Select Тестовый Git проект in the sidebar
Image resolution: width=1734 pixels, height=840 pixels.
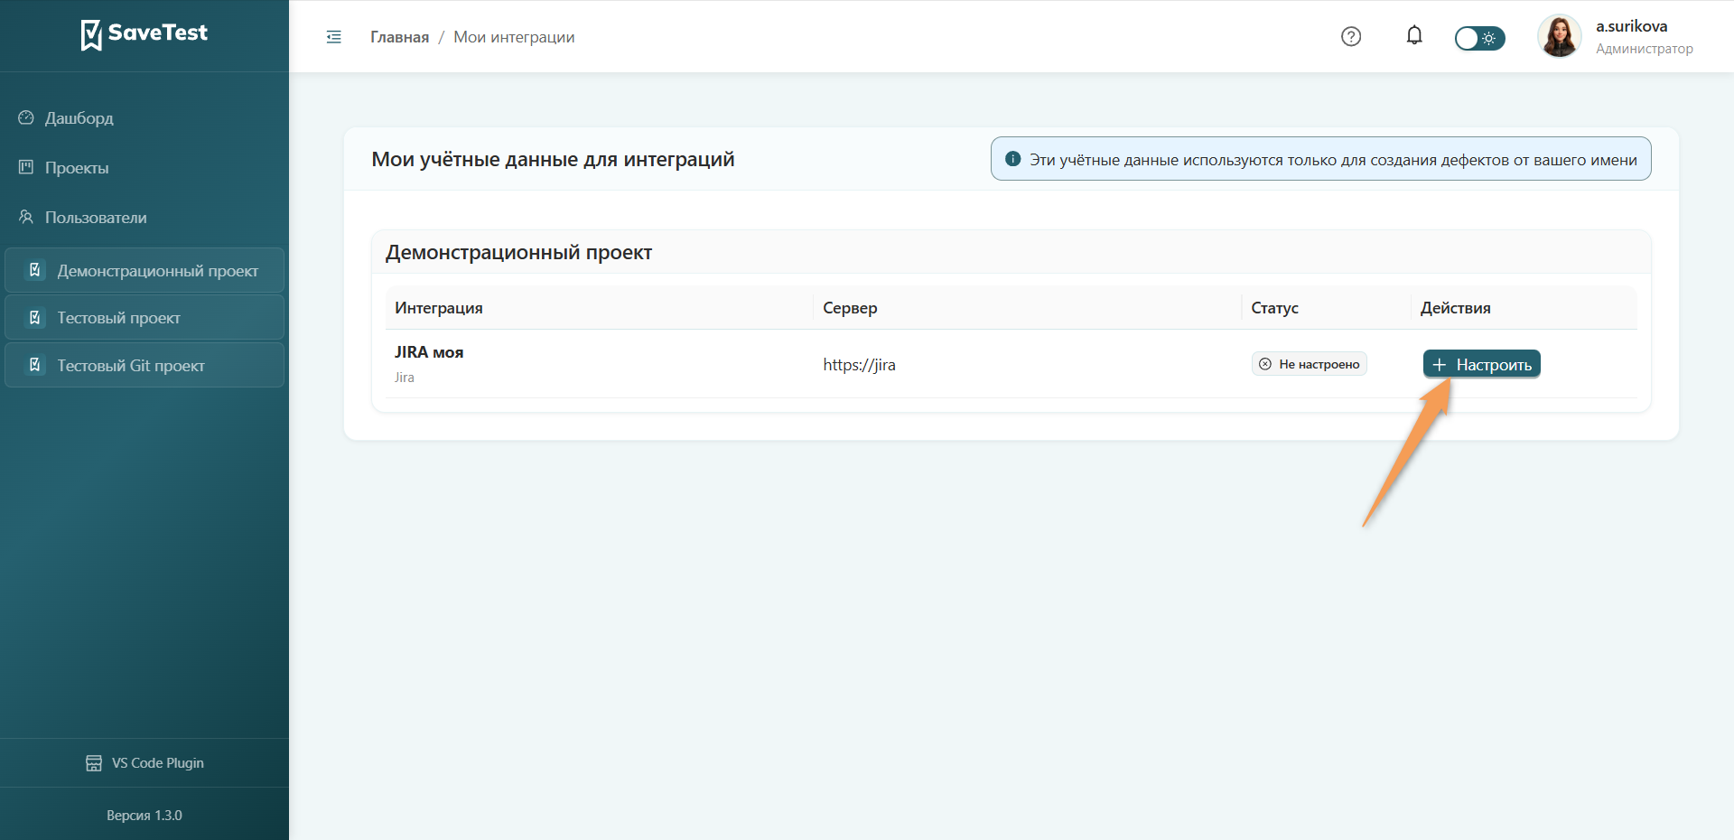pyautogui.click(x=144, y=366)
